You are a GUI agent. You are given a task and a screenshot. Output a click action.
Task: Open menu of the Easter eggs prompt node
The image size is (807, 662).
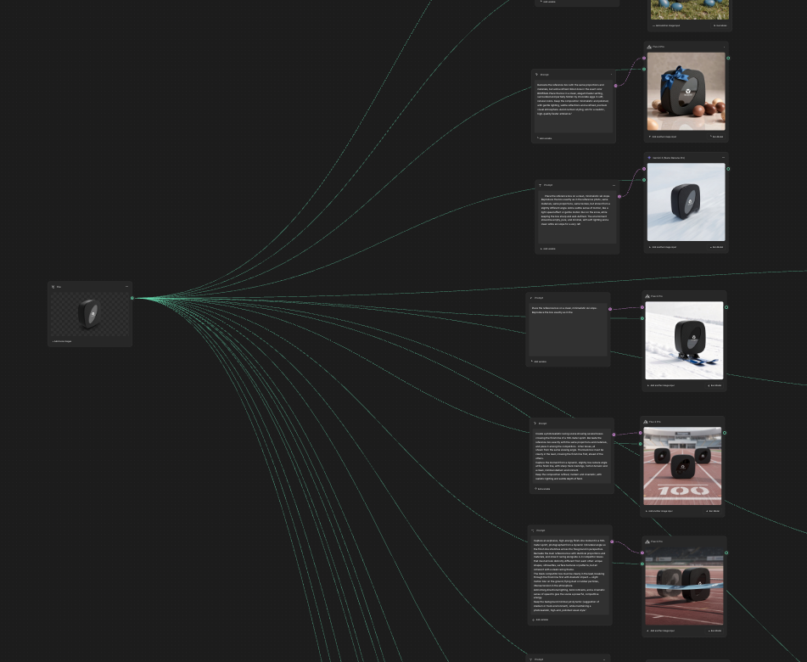612,75
